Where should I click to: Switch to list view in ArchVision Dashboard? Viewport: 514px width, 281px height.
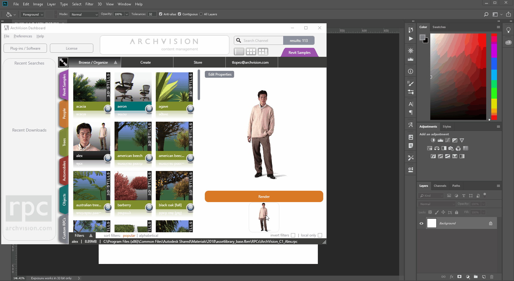239,51
